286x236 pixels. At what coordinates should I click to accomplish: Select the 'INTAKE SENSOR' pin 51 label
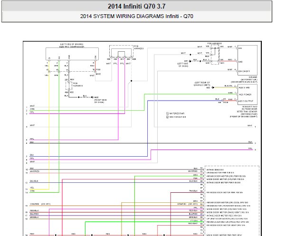(215, 170)
